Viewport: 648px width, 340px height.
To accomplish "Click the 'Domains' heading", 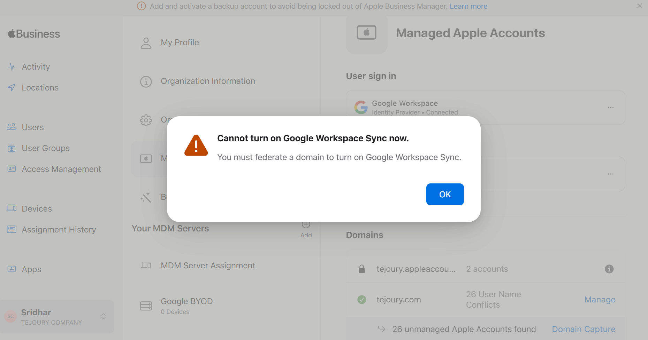I will 365,235.
